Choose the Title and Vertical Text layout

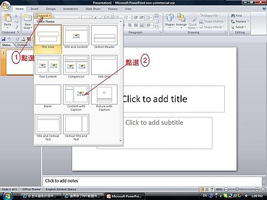coord(48,127)
